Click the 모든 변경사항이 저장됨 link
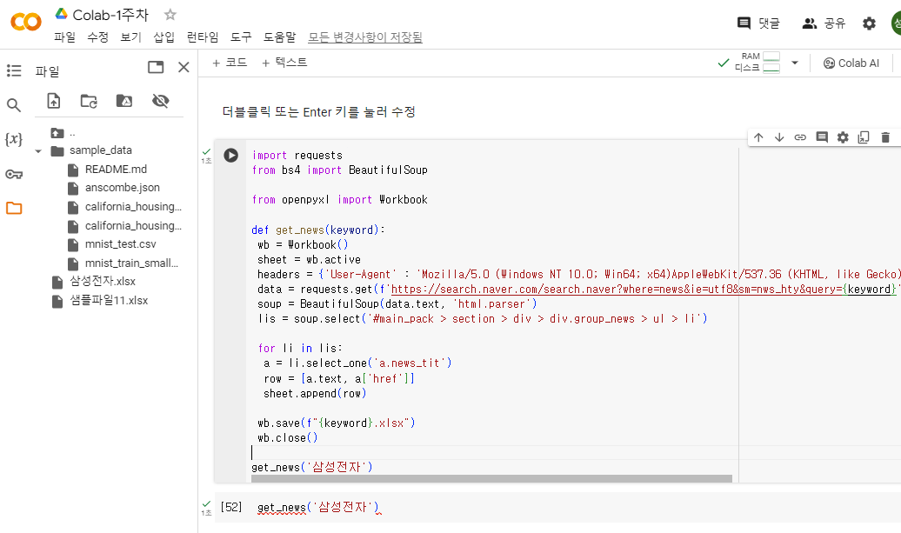 (x=365, y=37)
